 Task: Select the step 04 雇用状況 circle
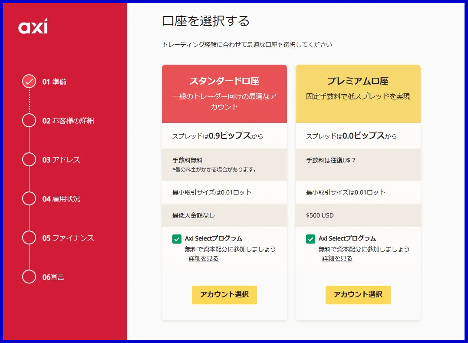click(29, 198)
